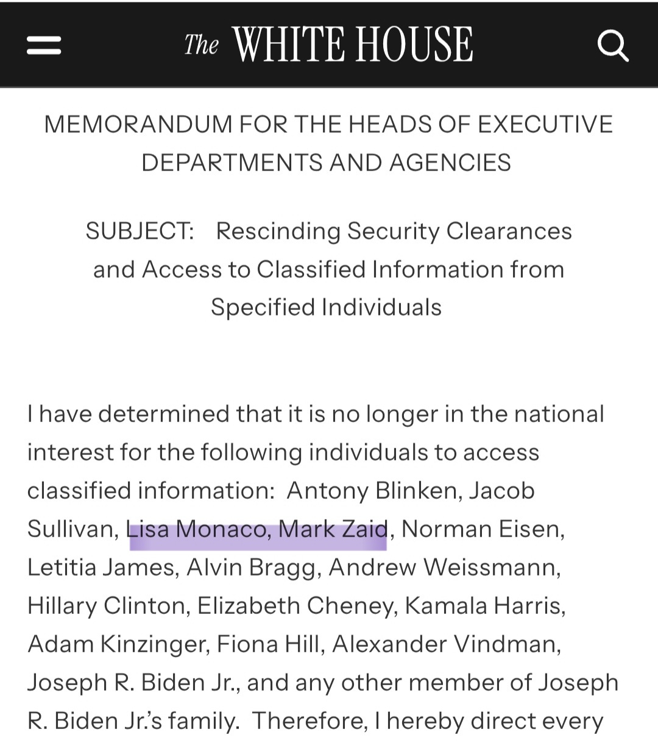Click the name "Antony Blinken"
This screenshot has width=658, height=743.
tap(372, 491)
